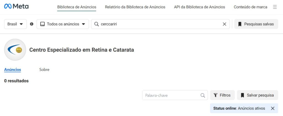Viewport: 283px width, 116px height.
Task: Focus the Palavra-chave input field
Action: tap(175, 95)
